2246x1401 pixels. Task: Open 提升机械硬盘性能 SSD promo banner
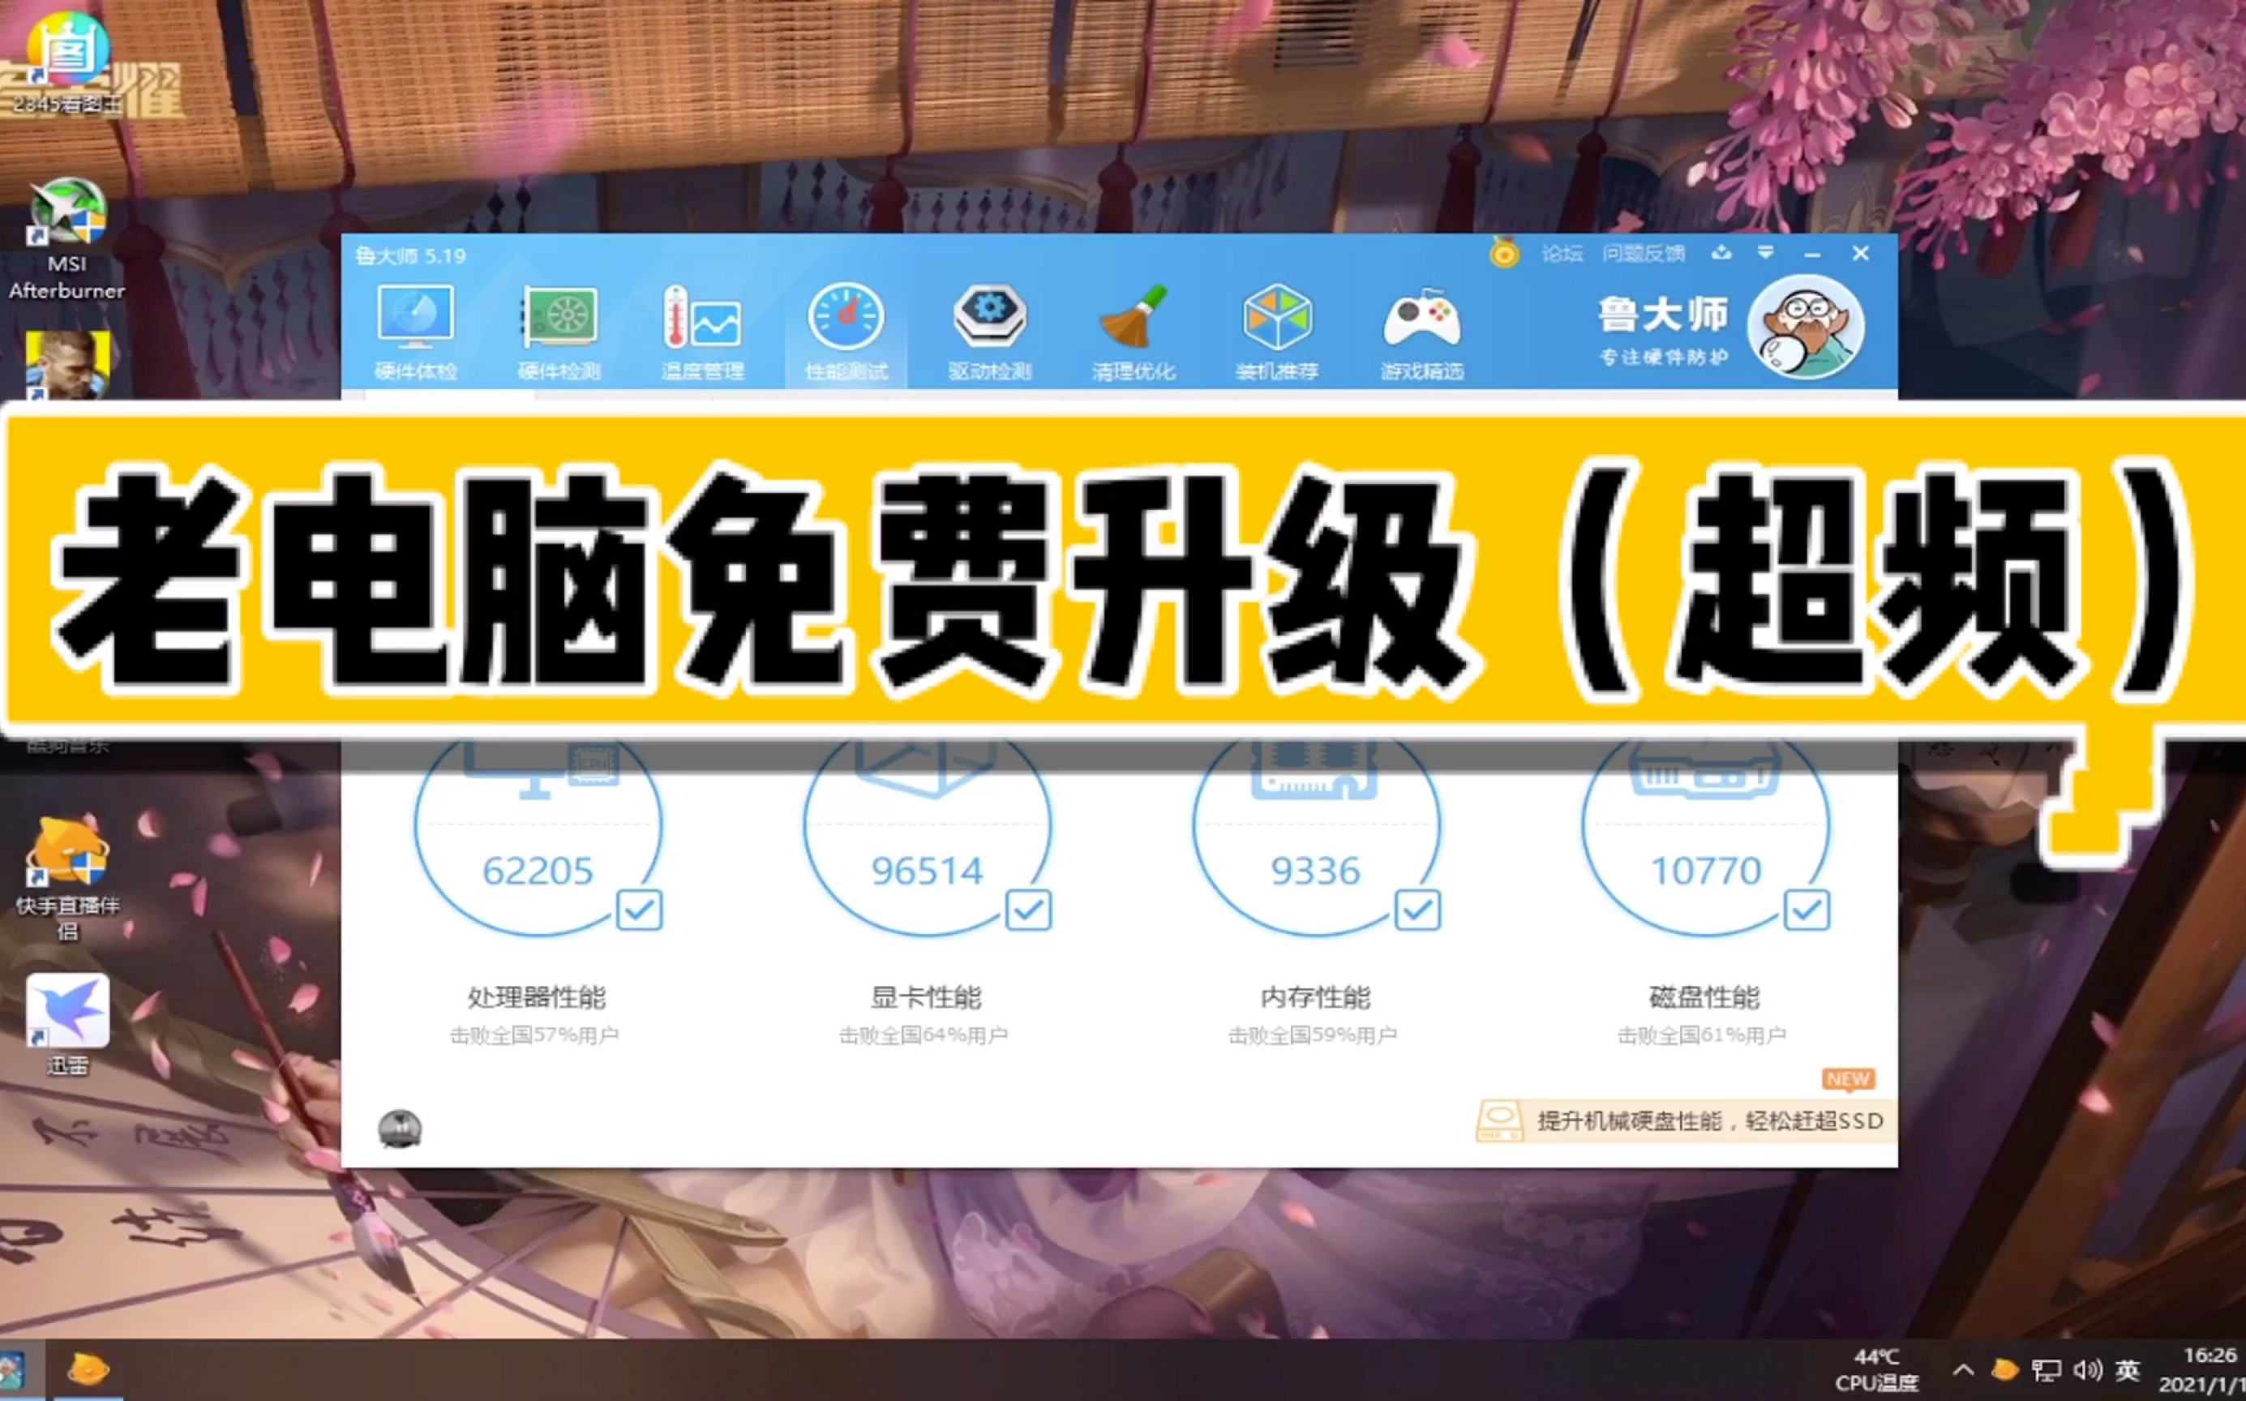(x=1685, y=1120)
